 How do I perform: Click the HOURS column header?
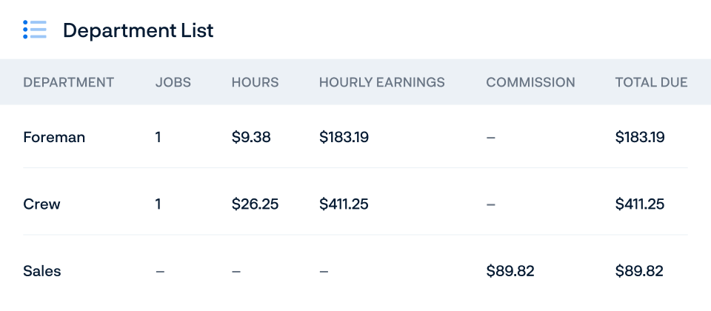pyautogui.click(x=256, y=82)
